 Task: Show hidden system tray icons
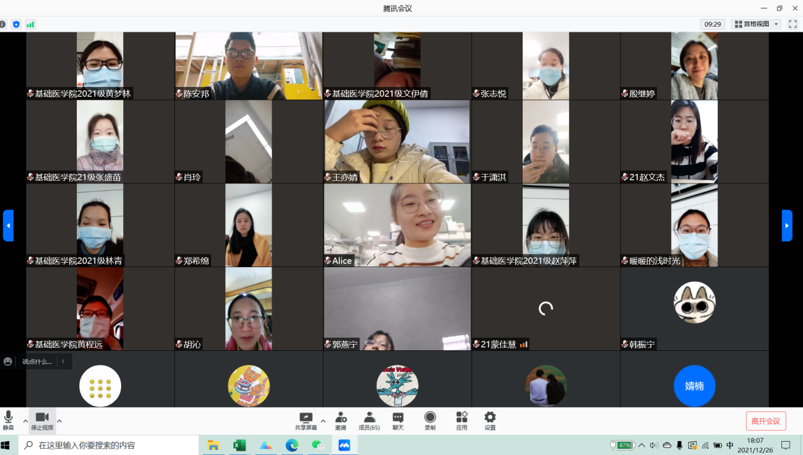[642, 445]
